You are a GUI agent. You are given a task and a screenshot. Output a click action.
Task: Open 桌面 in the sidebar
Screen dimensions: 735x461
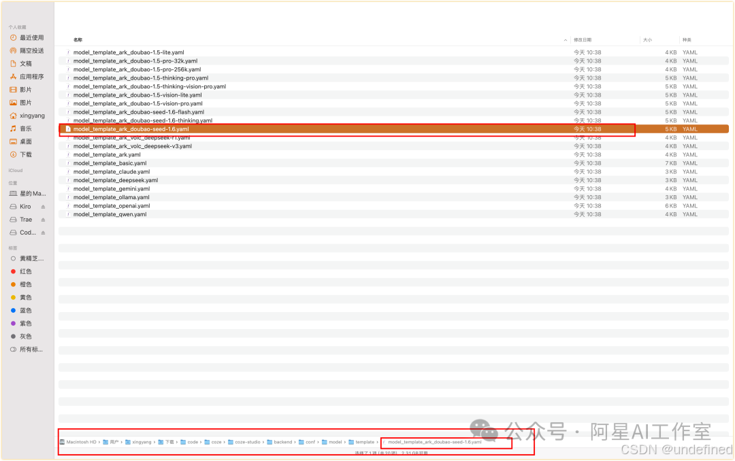(x=21, y=141)
